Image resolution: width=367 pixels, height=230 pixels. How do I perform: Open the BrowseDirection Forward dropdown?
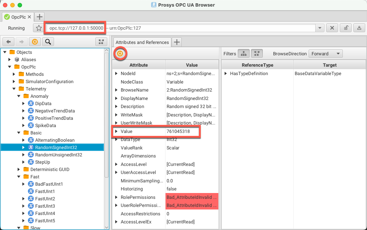[x=326, y=54]
